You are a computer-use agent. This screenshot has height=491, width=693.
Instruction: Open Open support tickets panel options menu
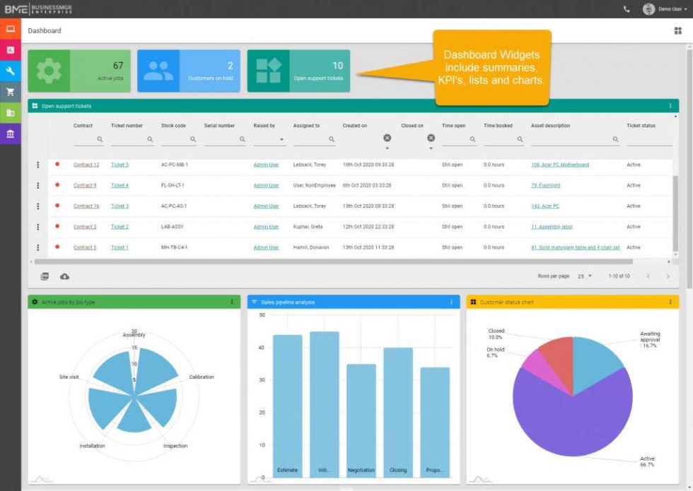tap(670, 106)
